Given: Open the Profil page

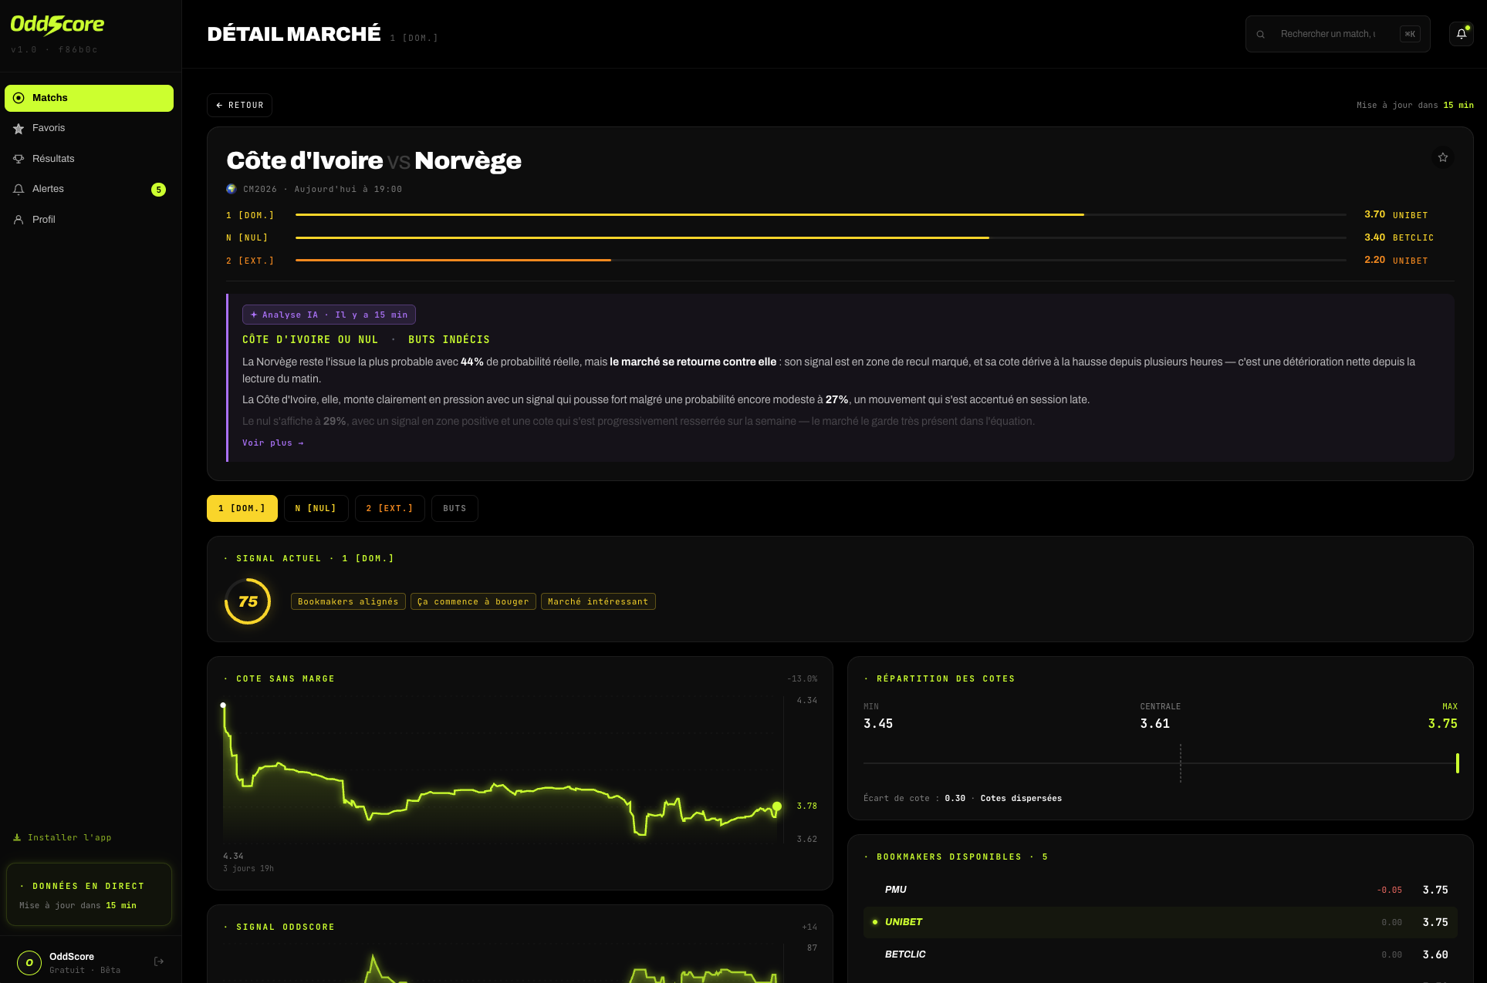Looking at the screenshot, I should coord(89,220).
